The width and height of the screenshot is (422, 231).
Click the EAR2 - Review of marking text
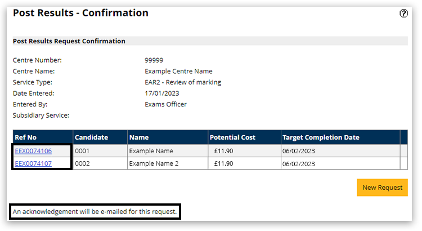point(183,82)
